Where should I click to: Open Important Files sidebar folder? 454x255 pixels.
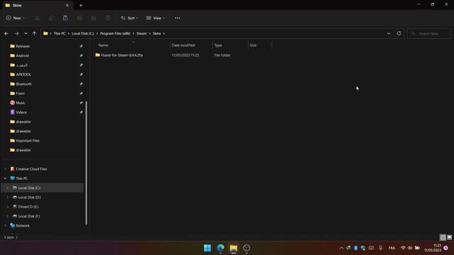pyautogui.click(x=28, y=141)
